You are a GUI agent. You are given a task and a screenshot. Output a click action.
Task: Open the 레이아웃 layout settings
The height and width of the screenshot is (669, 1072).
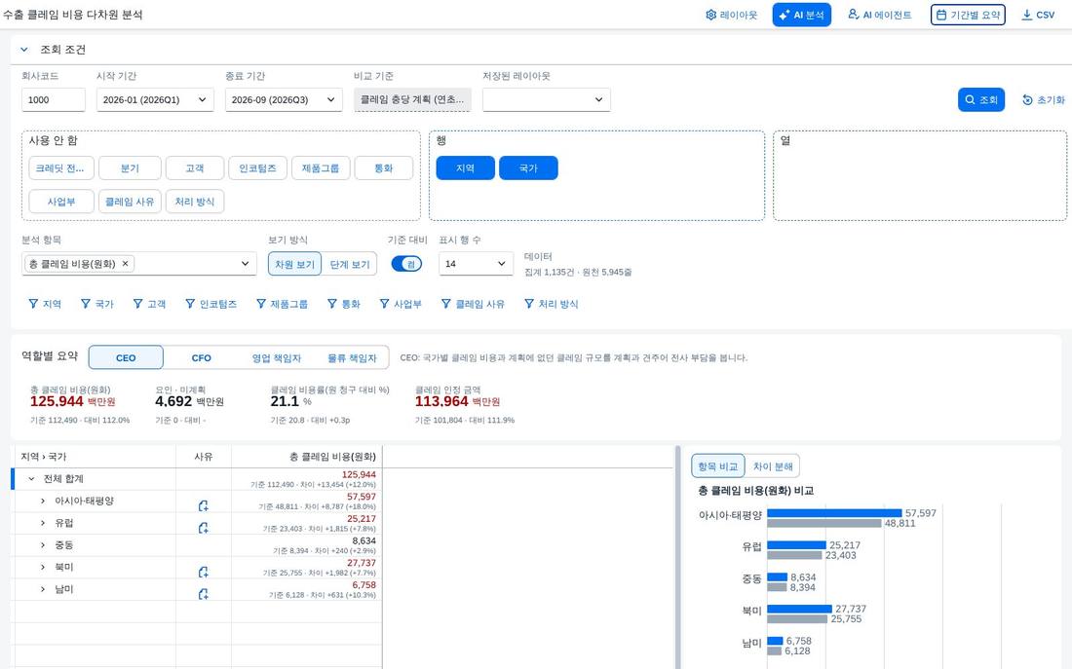pyautogui.click(x=731, y=15)
